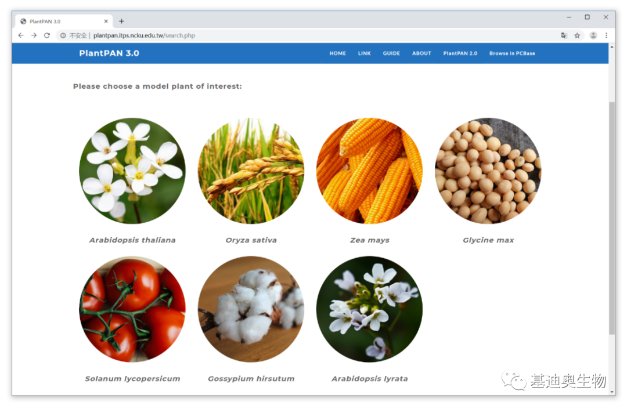The image size is (627, 409).
Task: Open the GUIDE menu item
Action: tap(391, 53)
